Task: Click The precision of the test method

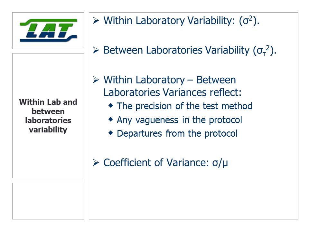Action: (184, 106)
